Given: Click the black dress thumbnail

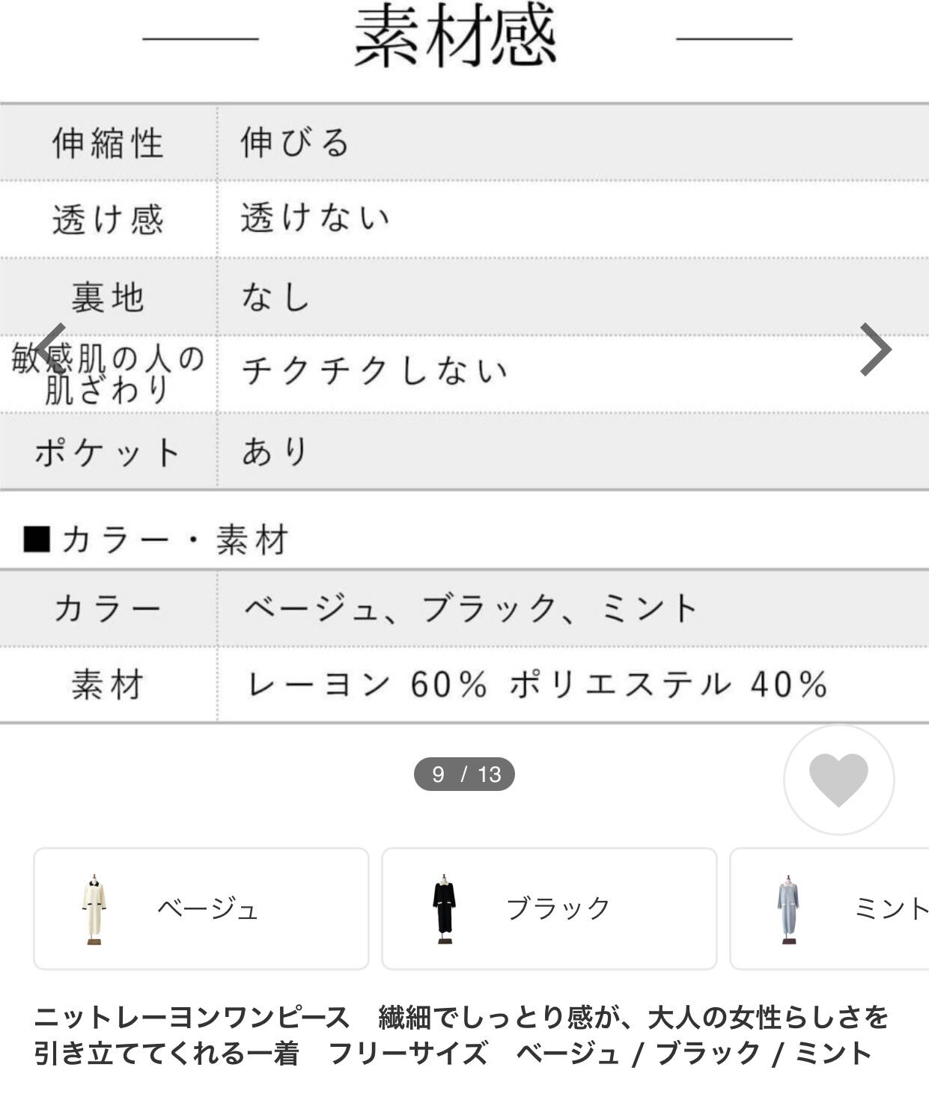Looking at the screenshot, I should (x=444, y=908).
